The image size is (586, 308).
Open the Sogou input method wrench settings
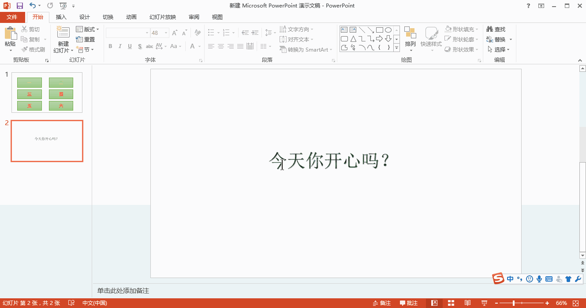click(578, 278)
